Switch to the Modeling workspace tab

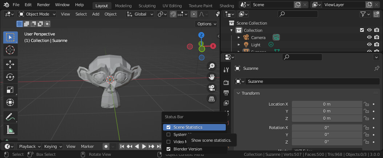pos(123,5)
